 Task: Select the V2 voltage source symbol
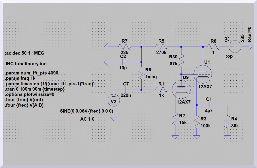[x=114, y=100]
